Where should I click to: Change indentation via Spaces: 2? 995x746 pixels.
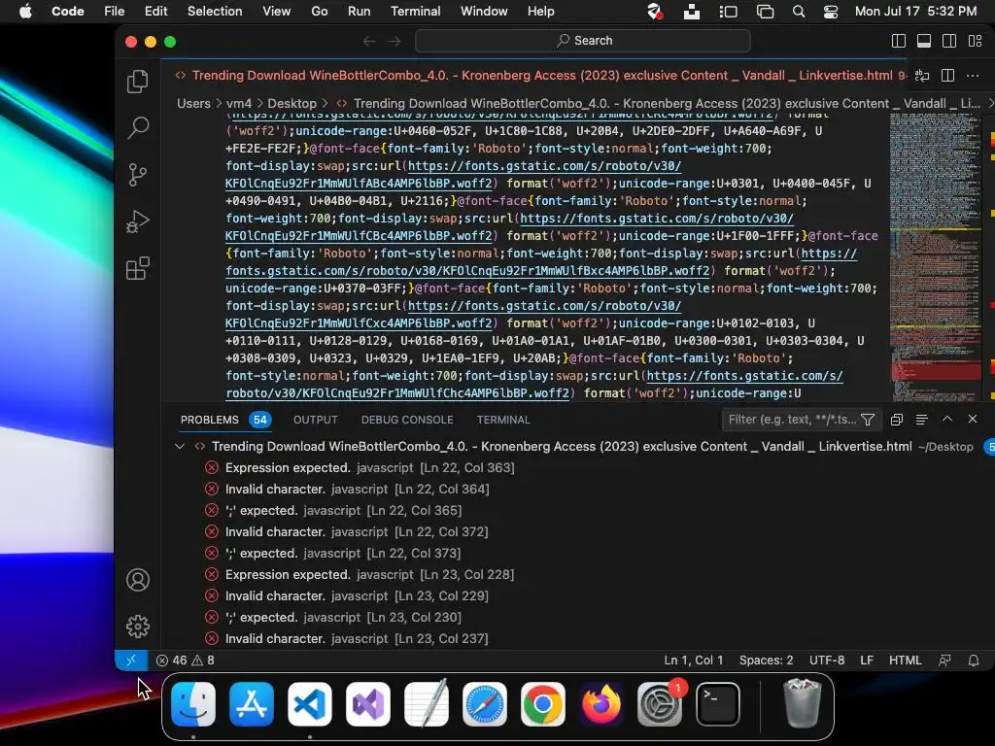point(766,661)
